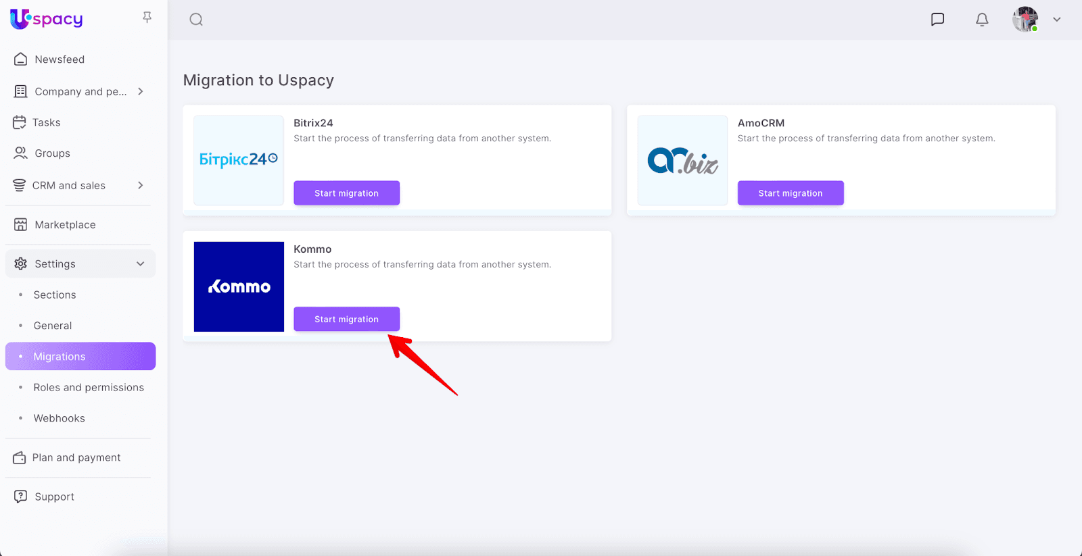Viewport: 1082px width, 556px height.
Task: Open search with the magnifier icon
Action: (x=196, y=20)
